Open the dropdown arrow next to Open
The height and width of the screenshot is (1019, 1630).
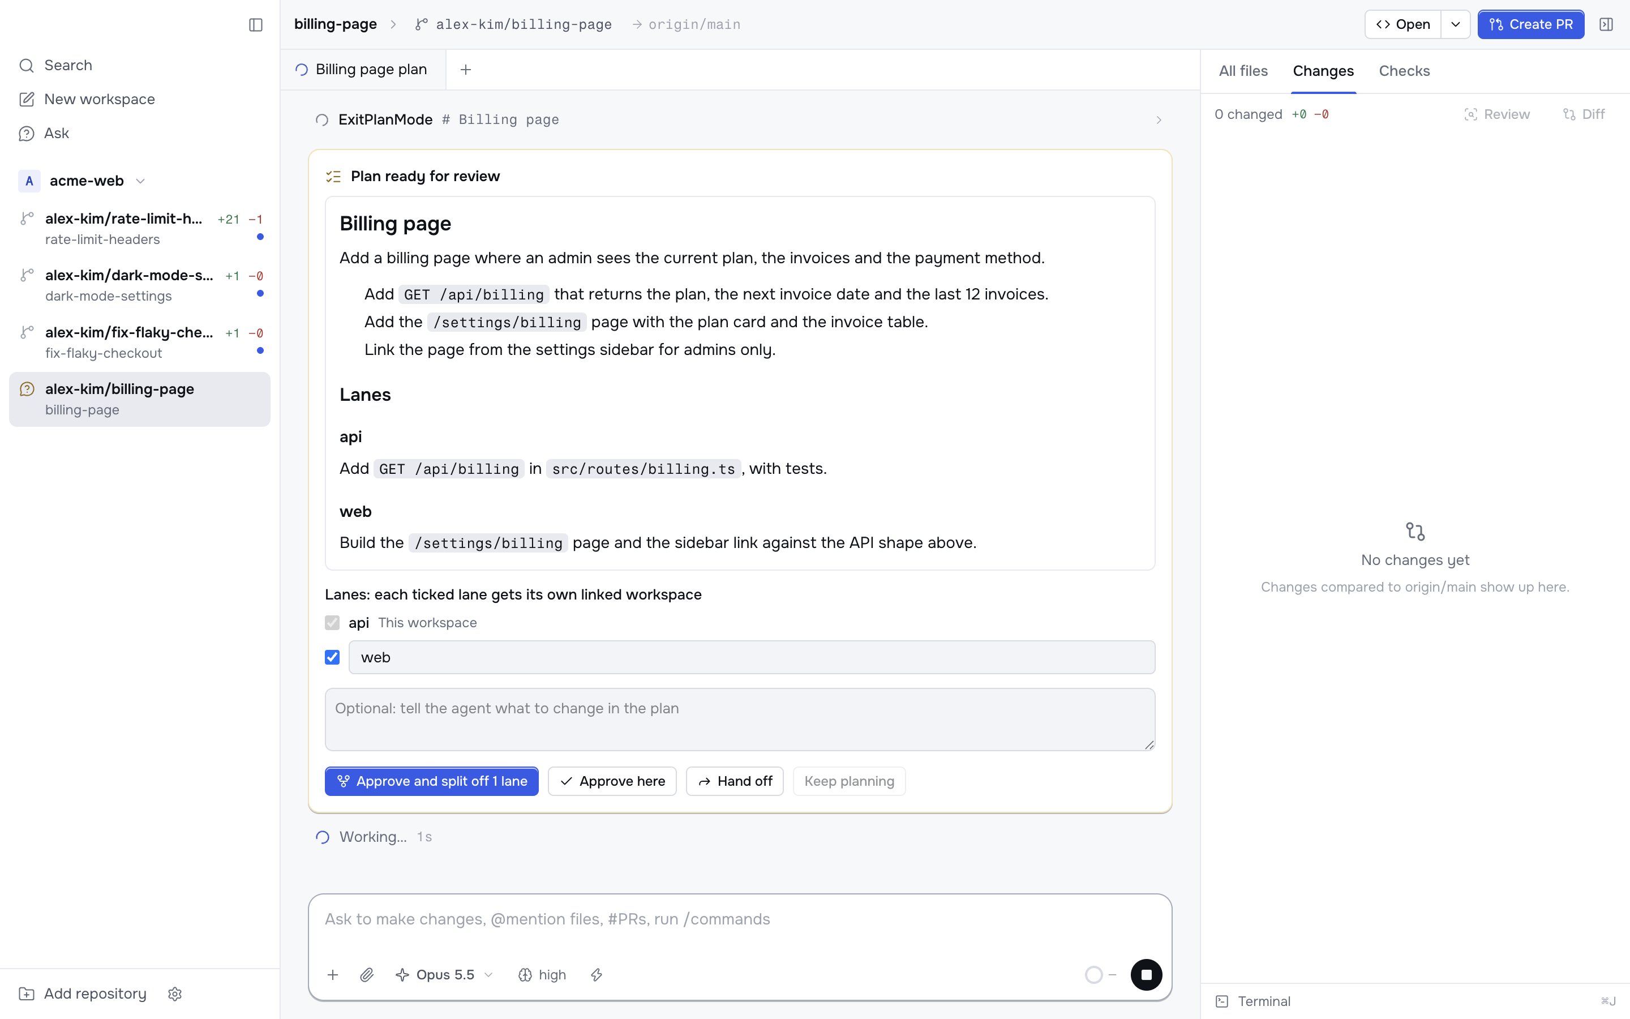[1455, 25]
